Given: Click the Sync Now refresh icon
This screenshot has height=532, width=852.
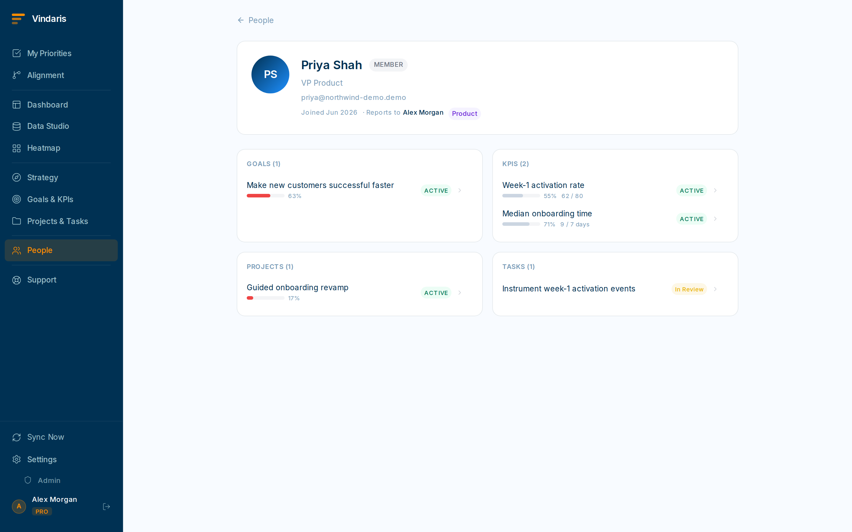Looking at the screenshot, I should [x=17, y=437].
